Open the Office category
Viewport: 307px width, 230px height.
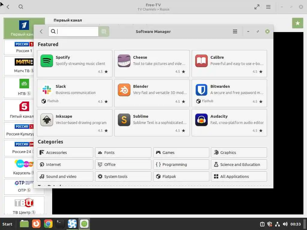(x=123, y=164)
